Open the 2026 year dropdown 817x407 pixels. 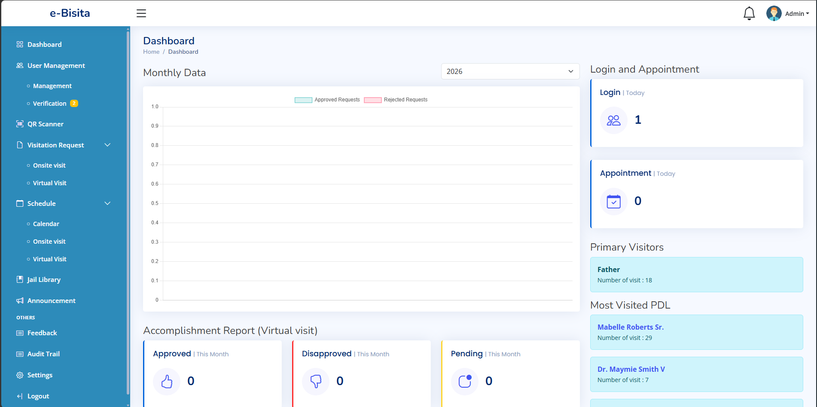[510, 71]
